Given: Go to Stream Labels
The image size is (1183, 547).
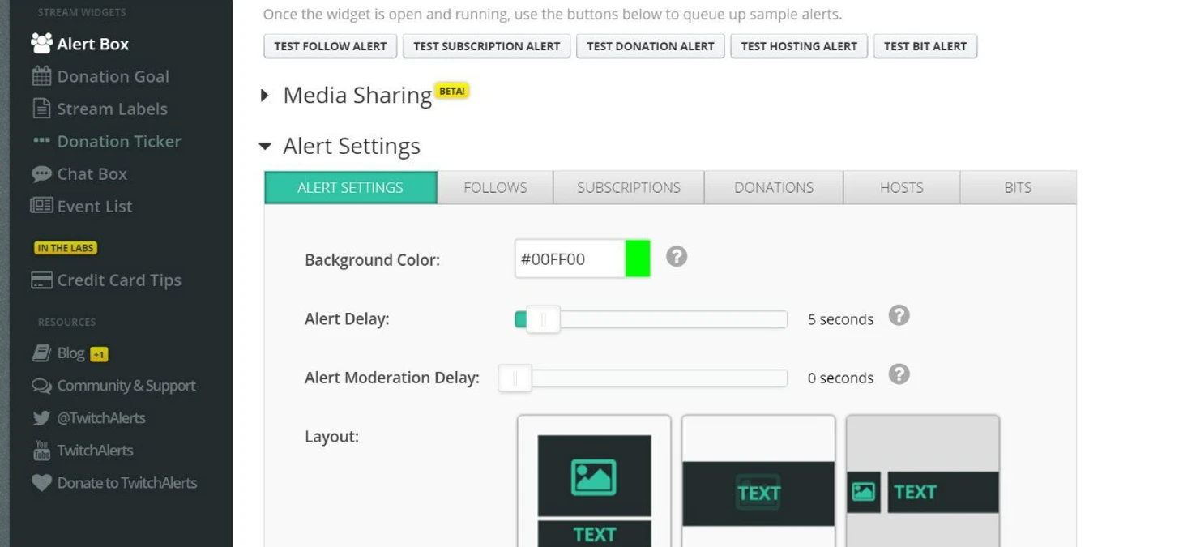Looking at the screenshot, I should tap(112, 109).
